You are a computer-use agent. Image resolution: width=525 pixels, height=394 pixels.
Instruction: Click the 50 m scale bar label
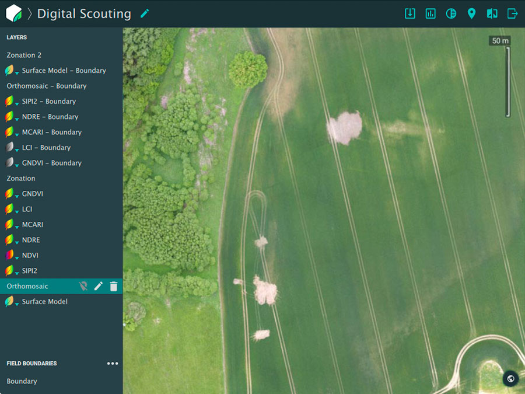[x=500, y=40]
